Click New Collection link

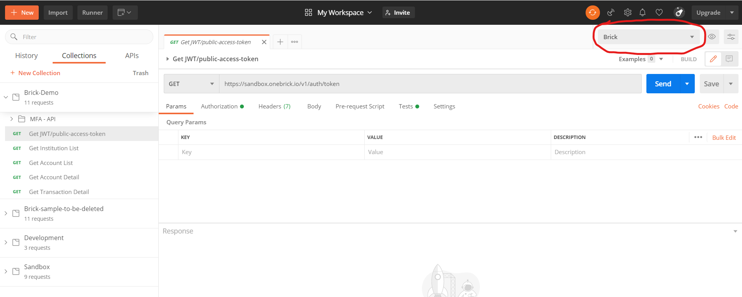click(x=35, y=73)
